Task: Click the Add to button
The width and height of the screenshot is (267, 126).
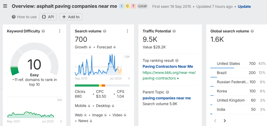Action: pyautogui.click(x=71, y=17)
